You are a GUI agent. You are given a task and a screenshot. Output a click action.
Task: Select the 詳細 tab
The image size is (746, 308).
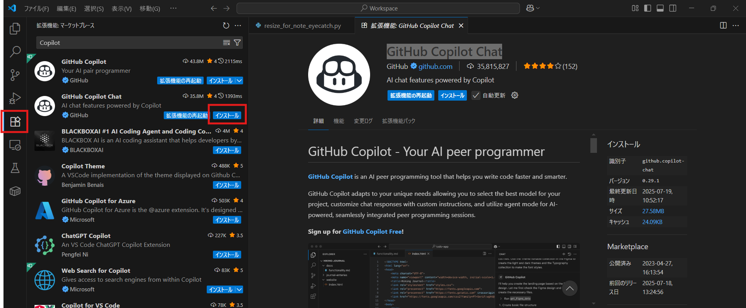point(319,121)
